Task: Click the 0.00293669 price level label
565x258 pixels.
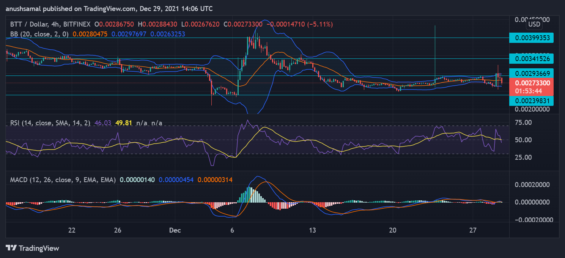Action: 531,73
